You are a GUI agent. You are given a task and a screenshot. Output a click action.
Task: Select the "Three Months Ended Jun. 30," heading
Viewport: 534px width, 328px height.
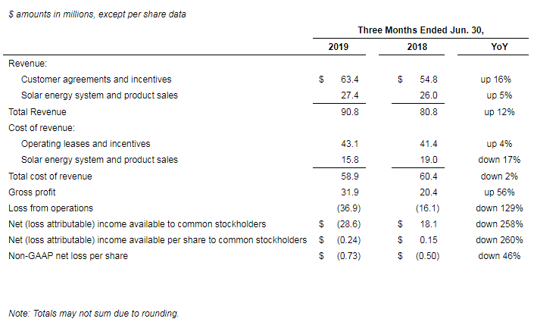click(x=420, y=30)
